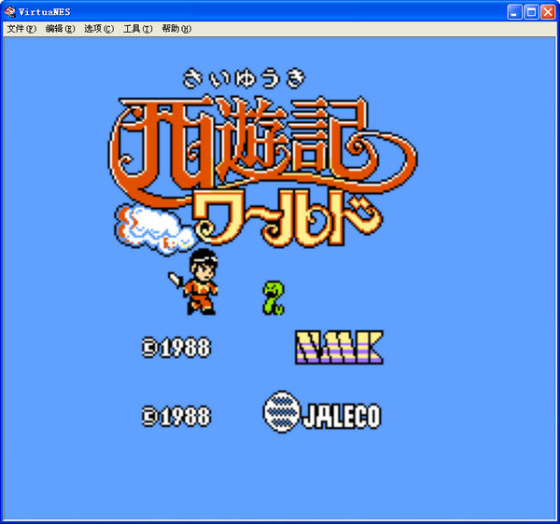Image resolution: width=560 pixels, height=524 pixels.
Task: Click the さいゆうき hiragana title text
Action: 245,78
